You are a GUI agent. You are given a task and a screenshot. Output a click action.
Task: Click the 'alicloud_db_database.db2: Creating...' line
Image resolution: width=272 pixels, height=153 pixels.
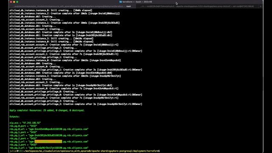click(33, 17)
